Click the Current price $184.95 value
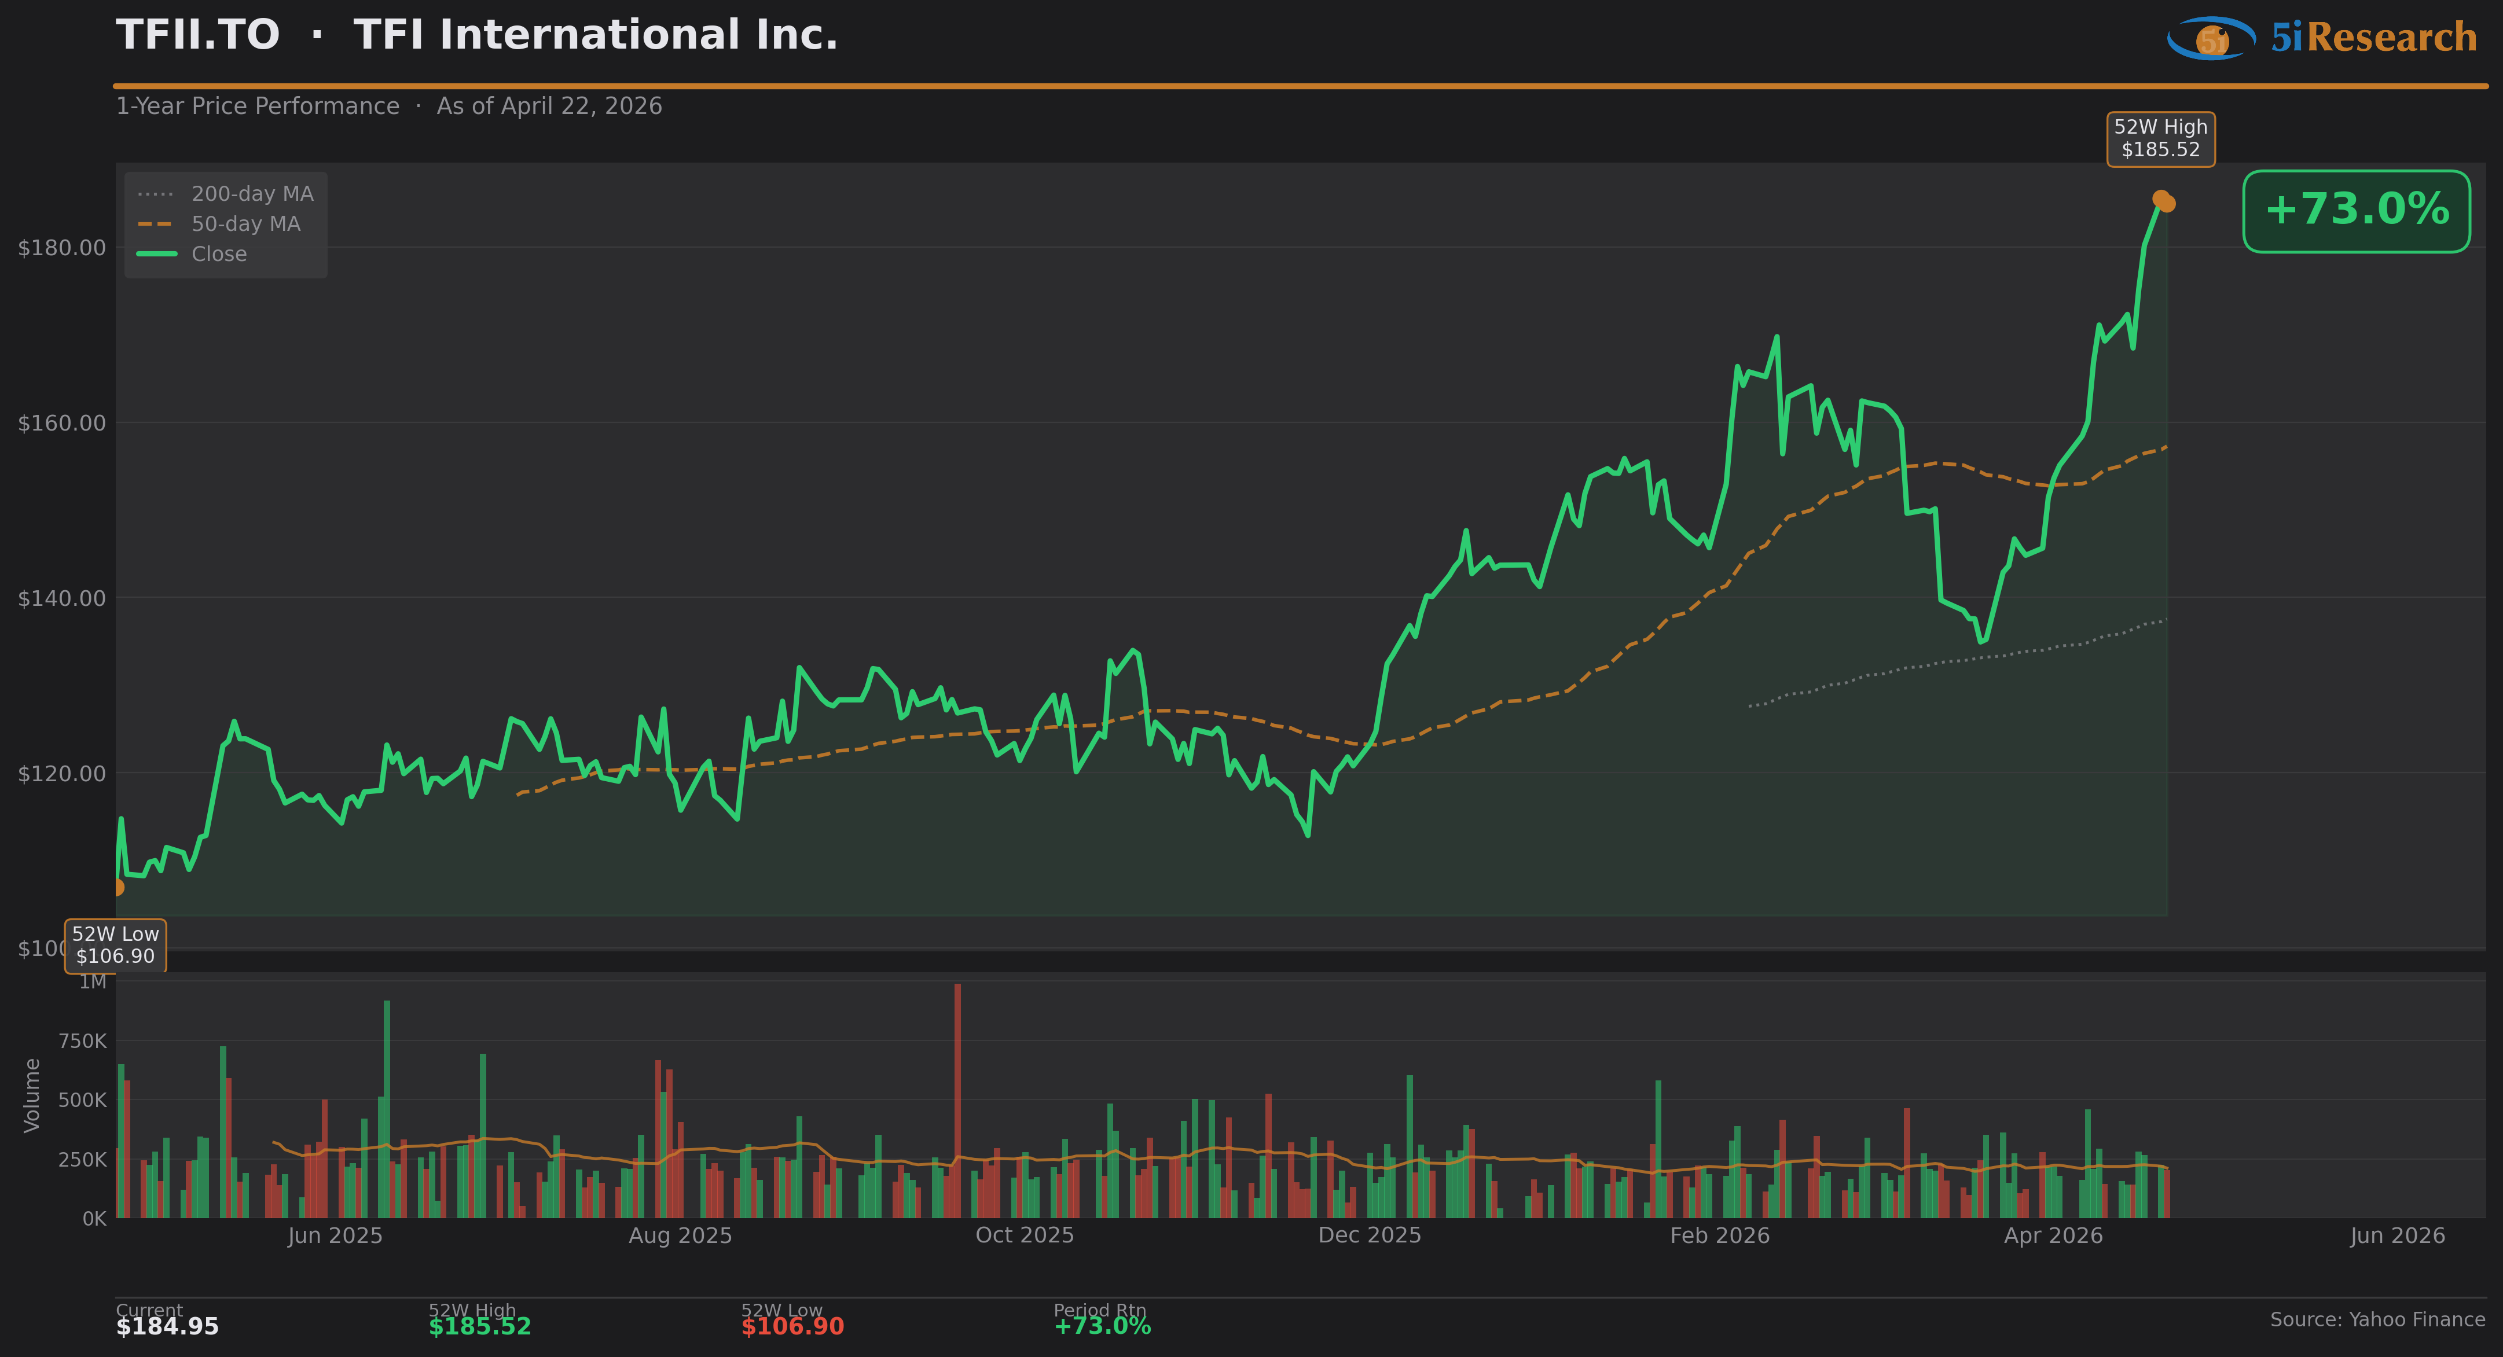The width and height of the screenshot is (2503, 1357). 167,1327
